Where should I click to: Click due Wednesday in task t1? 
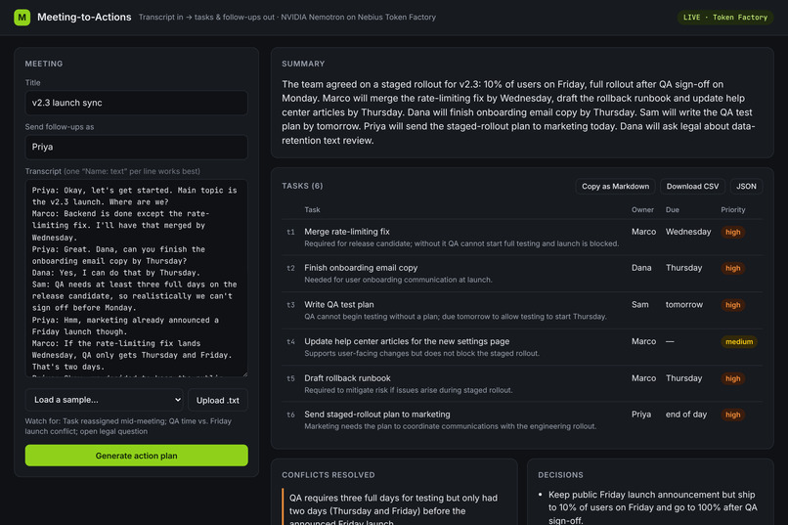pyautogui.click(x=688, y=232)
